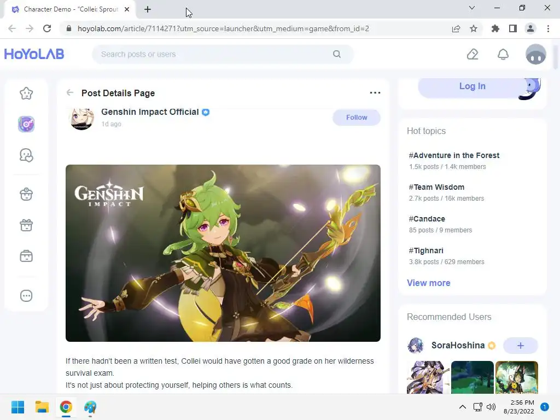Click the HoYoLAB logo
560x420 pixels.
click(34, 54)
